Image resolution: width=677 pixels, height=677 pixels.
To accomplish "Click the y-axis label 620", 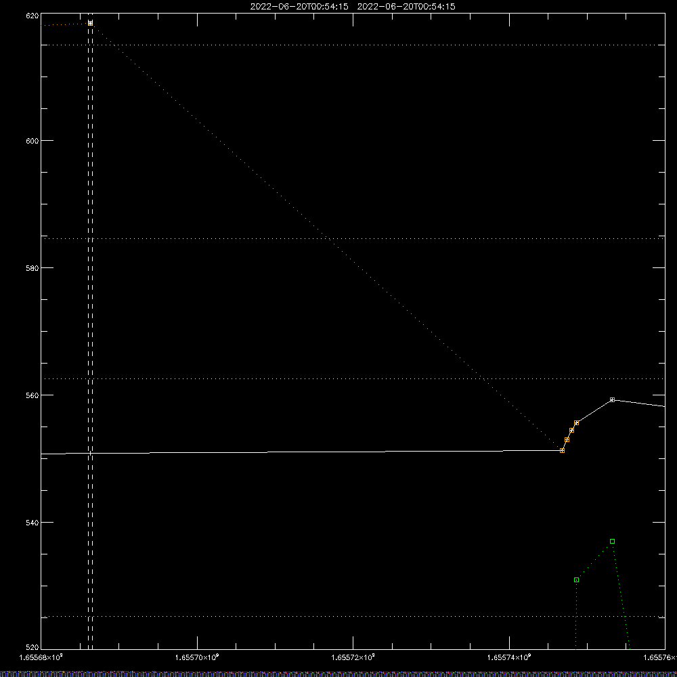I will [32, 16].
